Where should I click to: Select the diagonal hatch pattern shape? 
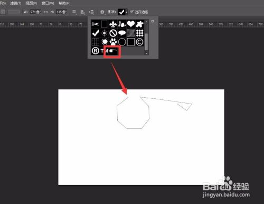click(x=131, y=33)
